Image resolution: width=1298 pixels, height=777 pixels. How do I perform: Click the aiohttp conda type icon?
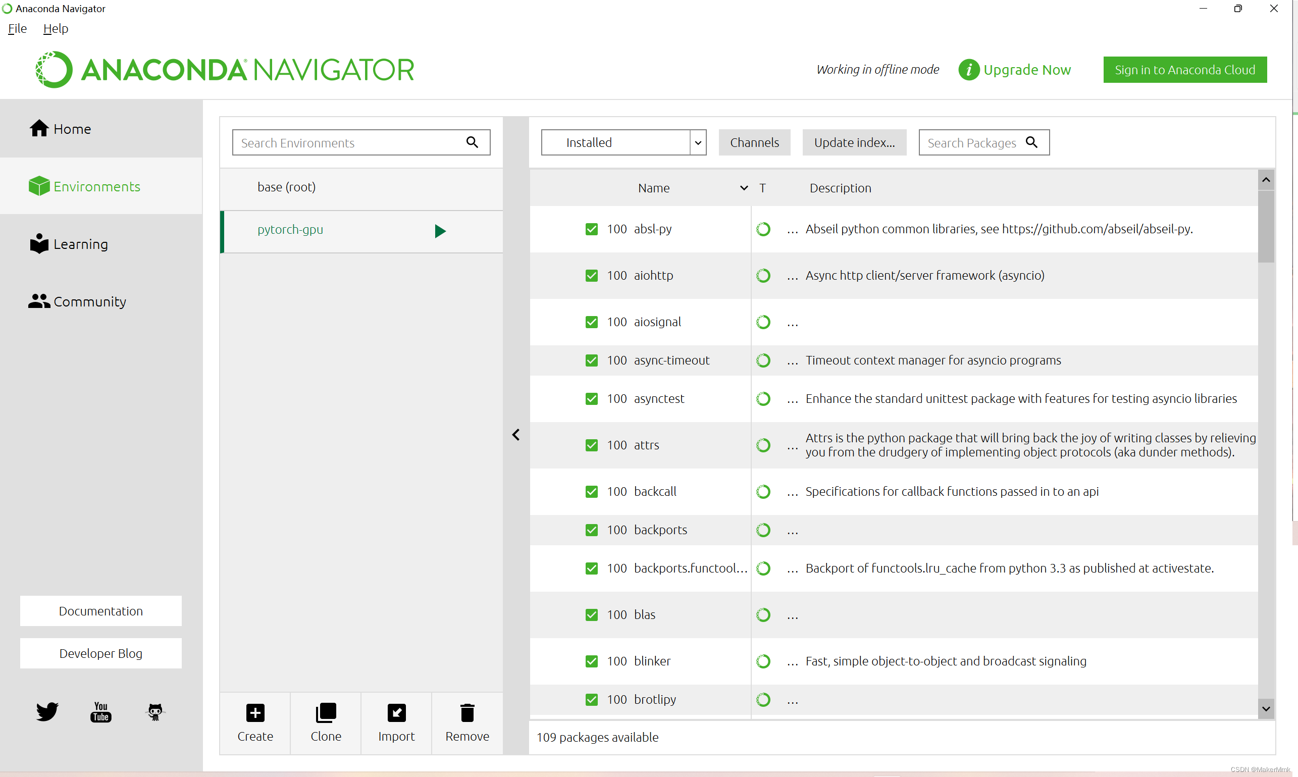click(763, 275)
